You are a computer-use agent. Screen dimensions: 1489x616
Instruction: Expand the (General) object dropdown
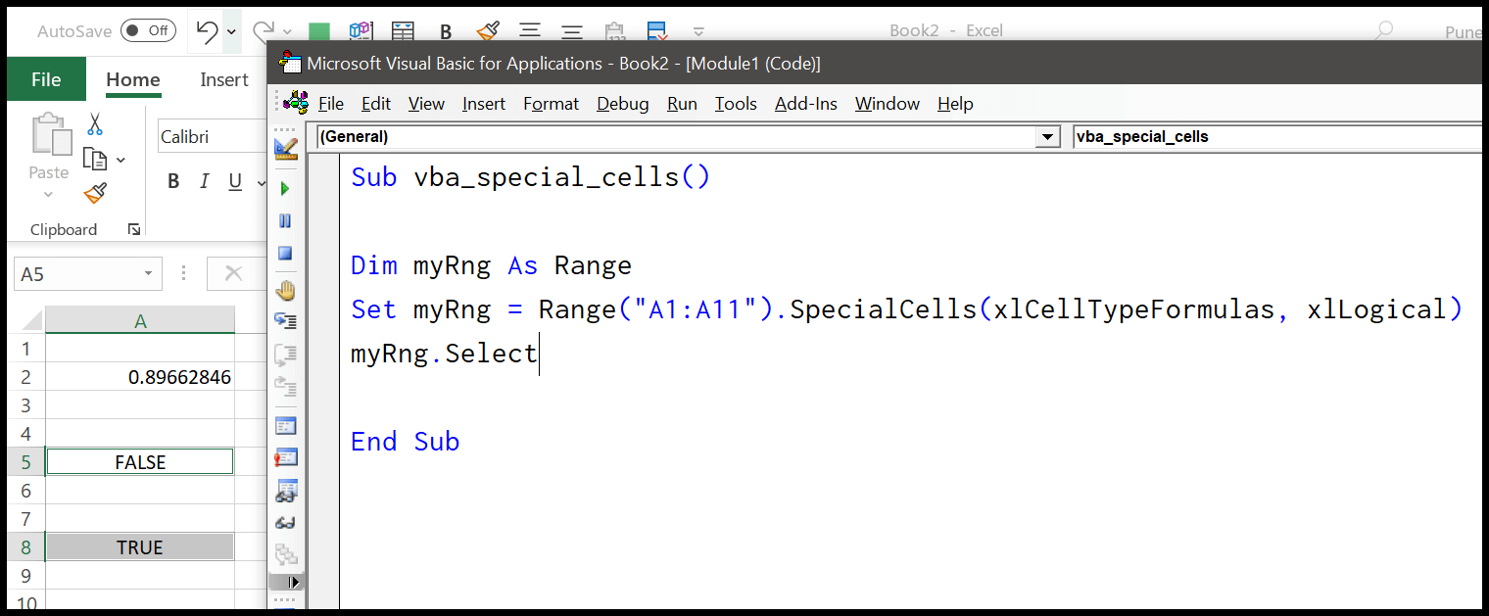click(x=1048, y=137)
